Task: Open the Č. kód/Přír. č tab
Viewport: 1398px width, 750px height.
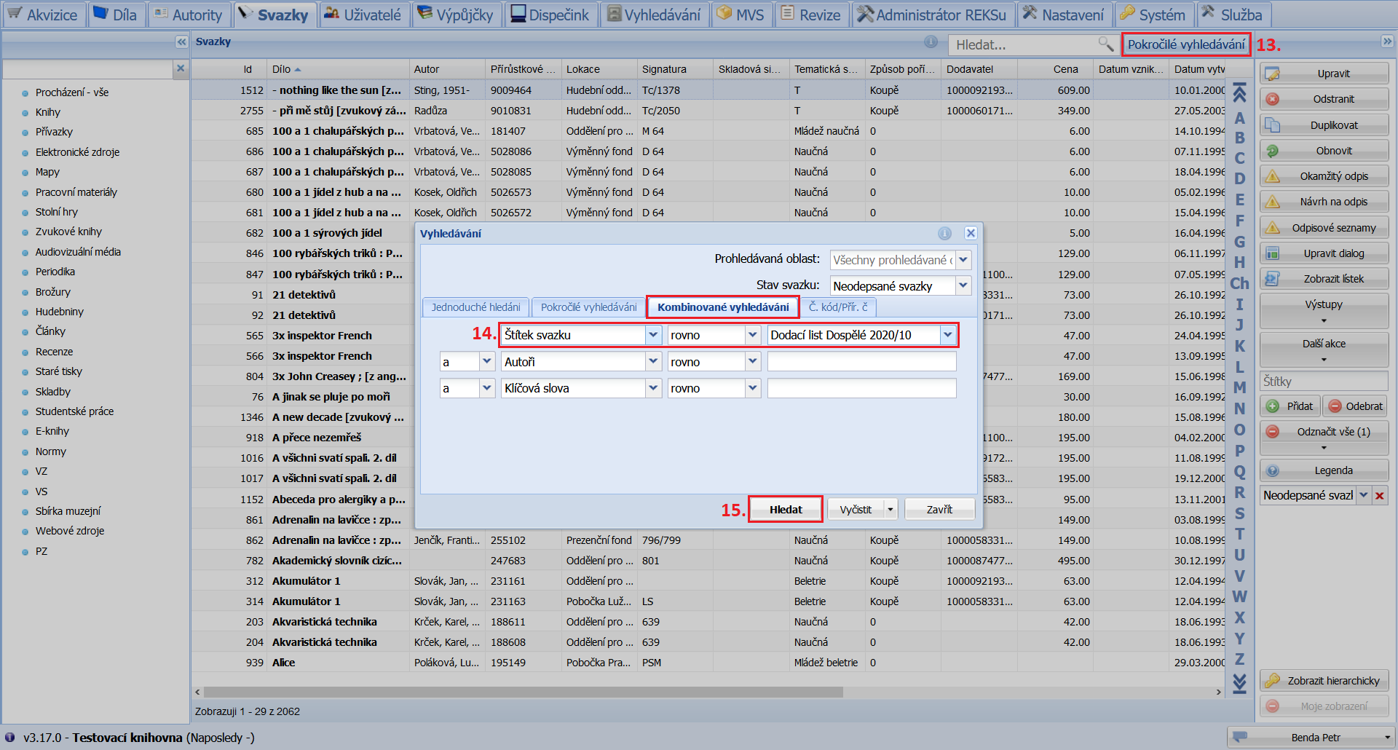Action: [838, 307]
